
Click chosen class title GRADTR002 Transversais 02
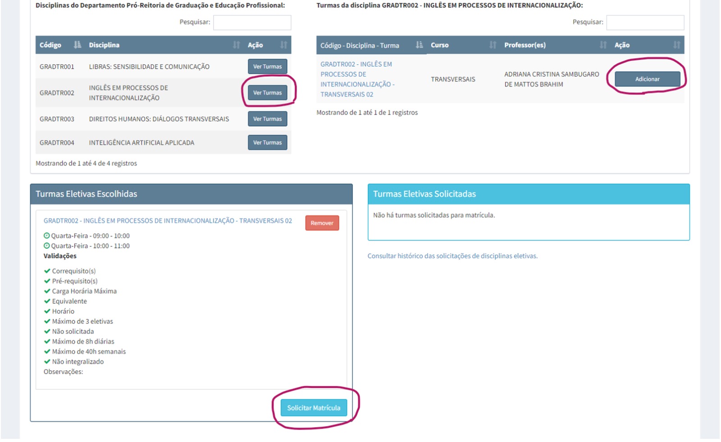point(168,221)
